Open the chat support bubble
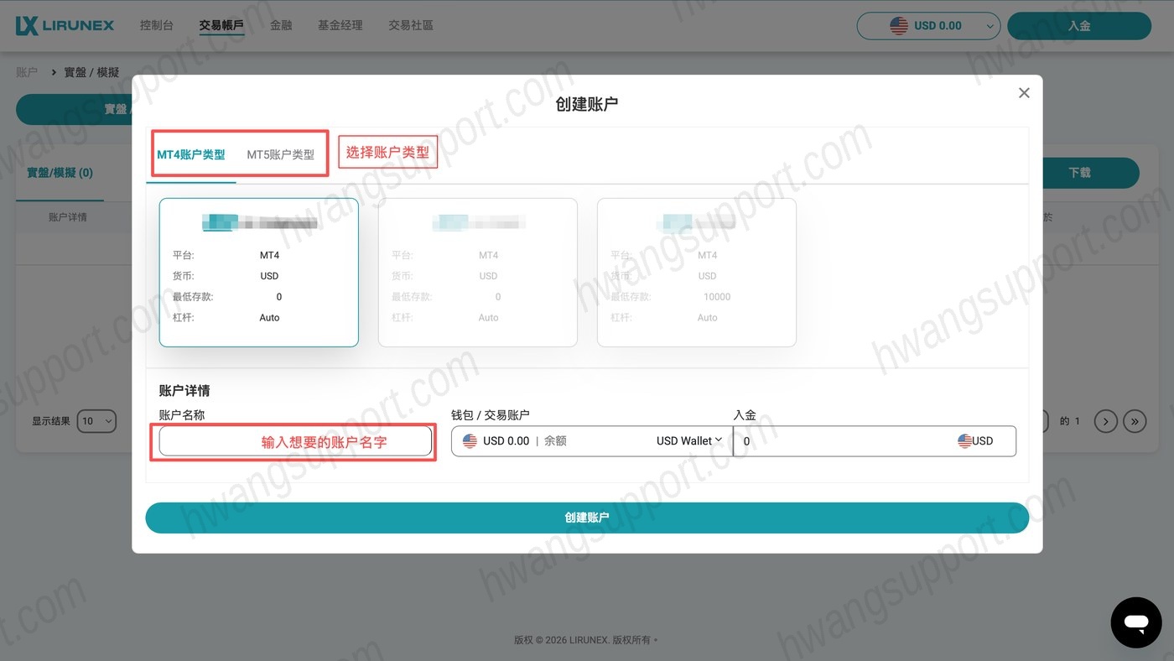1174x661 pixels. [1136, 622]
